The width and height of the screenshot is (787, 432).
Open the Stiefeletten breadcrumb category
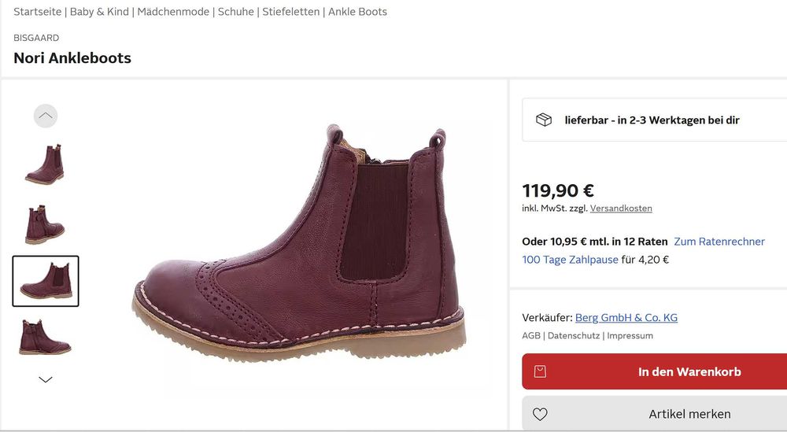coord(291,12)
